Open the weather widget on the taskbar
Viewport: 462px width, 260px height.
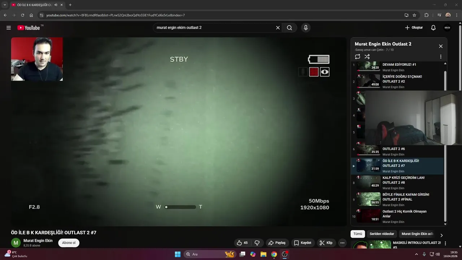click(16, 254)
